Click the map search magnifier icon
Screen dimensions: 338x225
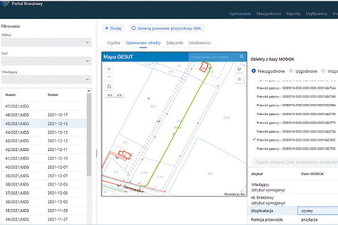(242, 57)
